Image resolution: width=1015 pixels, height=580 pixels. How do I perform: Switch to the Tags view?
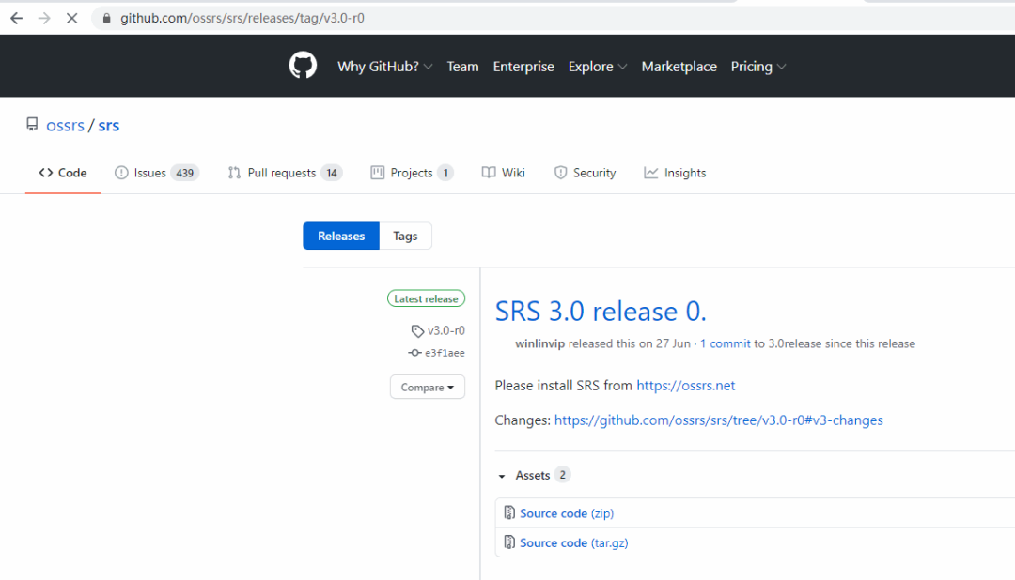pos(405,236)
